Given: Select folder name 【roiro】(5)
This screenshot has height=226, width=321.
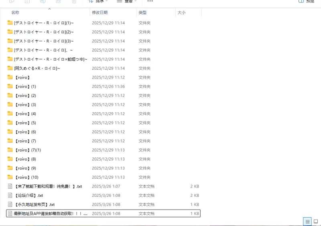Looking at the screenshot, I should pos(26,123).
